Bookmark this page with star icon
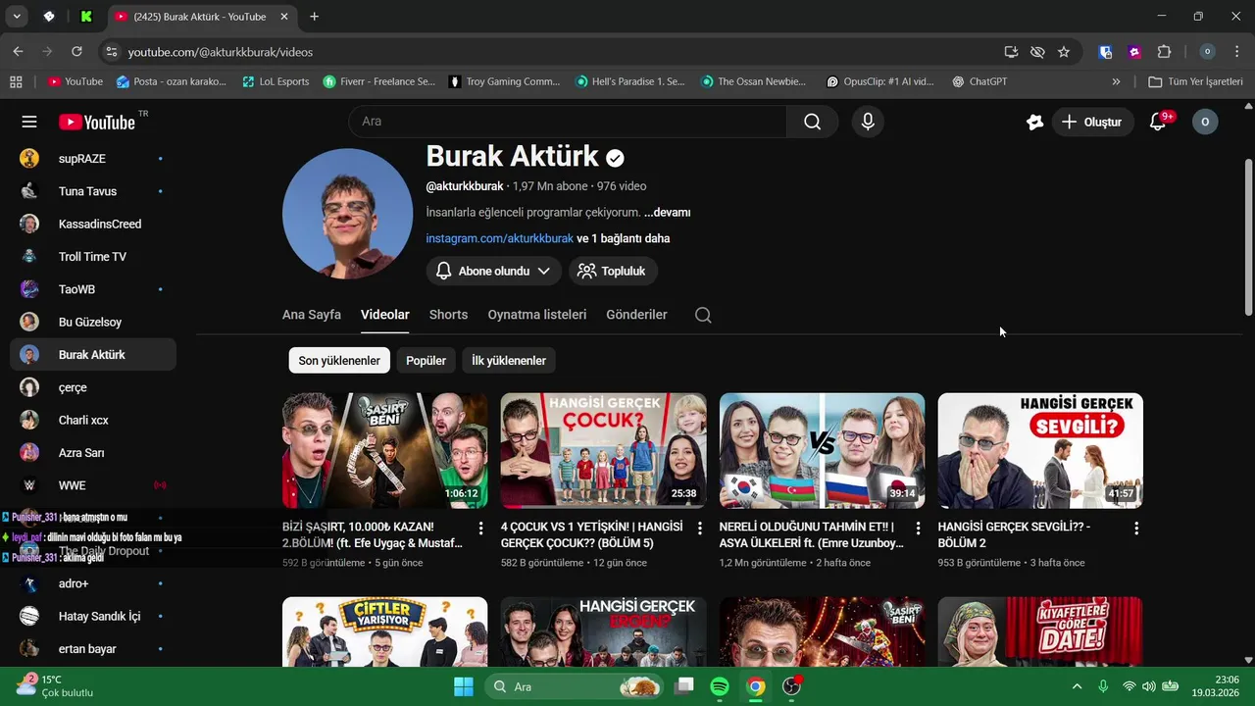The height and width of the screenshot is (706, 1255). pos(1064,52)
